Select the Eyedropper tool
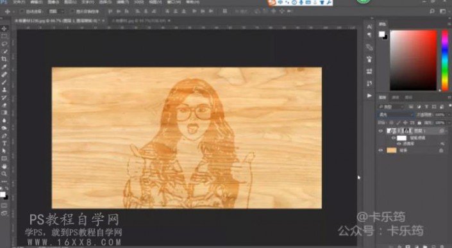 point(4,67)
